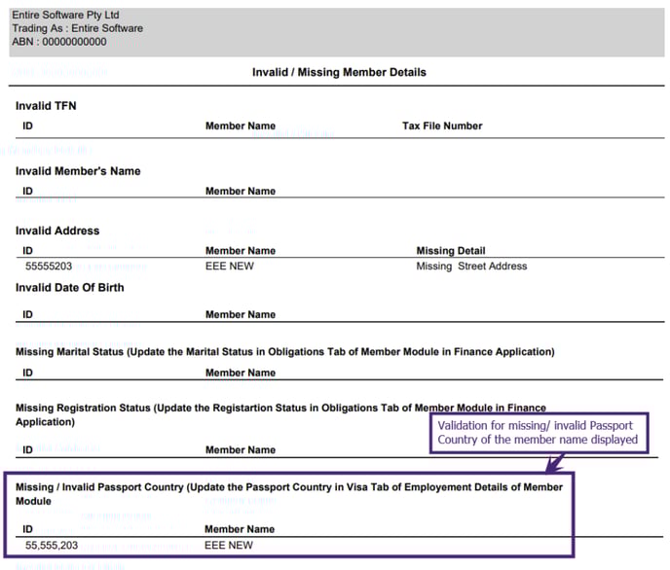
Task: Click 'ID' header under Invalid Address
Action: tap(27, 251)
